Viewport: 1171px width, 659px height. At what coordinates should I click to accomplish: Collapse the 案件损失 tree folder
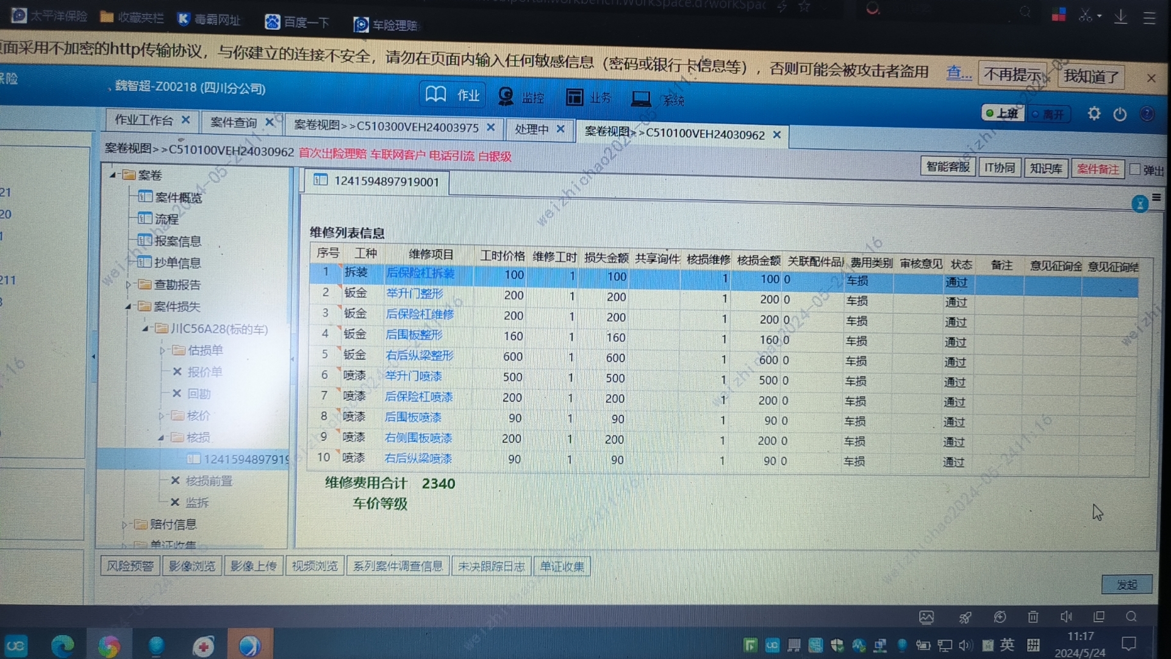pos(128,306)
